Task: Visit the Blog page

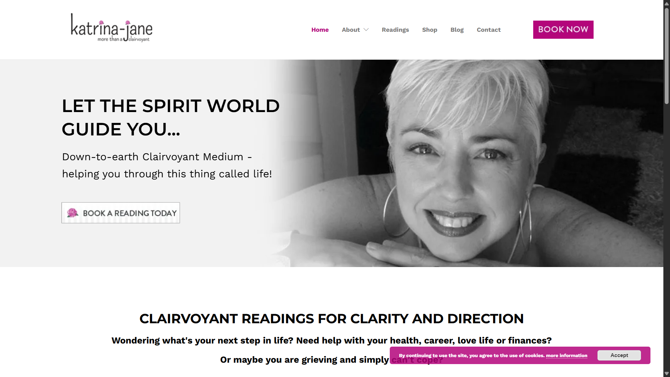Action: pyautogui.click(x=457, y=30)
